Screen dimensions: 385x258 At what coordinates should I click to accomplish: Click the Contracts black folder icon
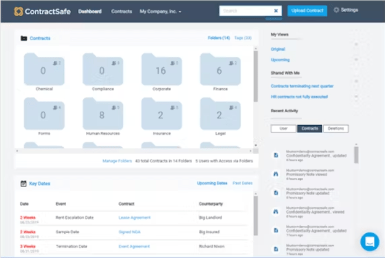click(x=24, y=38)
